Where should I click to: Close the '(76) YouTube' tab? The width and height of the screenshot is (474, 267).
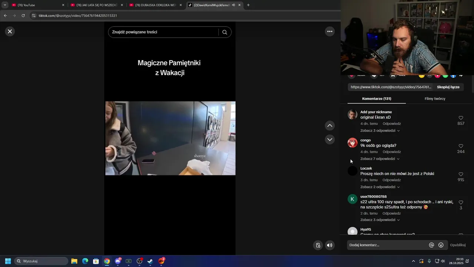pyautogui.click(x=63, y=5)
